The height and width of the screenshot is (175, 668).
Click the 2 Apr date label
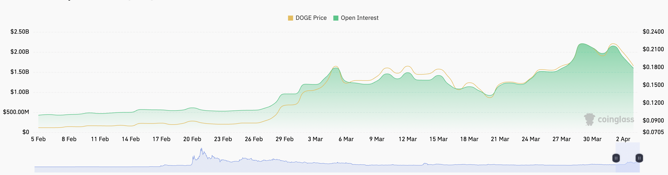623,139
